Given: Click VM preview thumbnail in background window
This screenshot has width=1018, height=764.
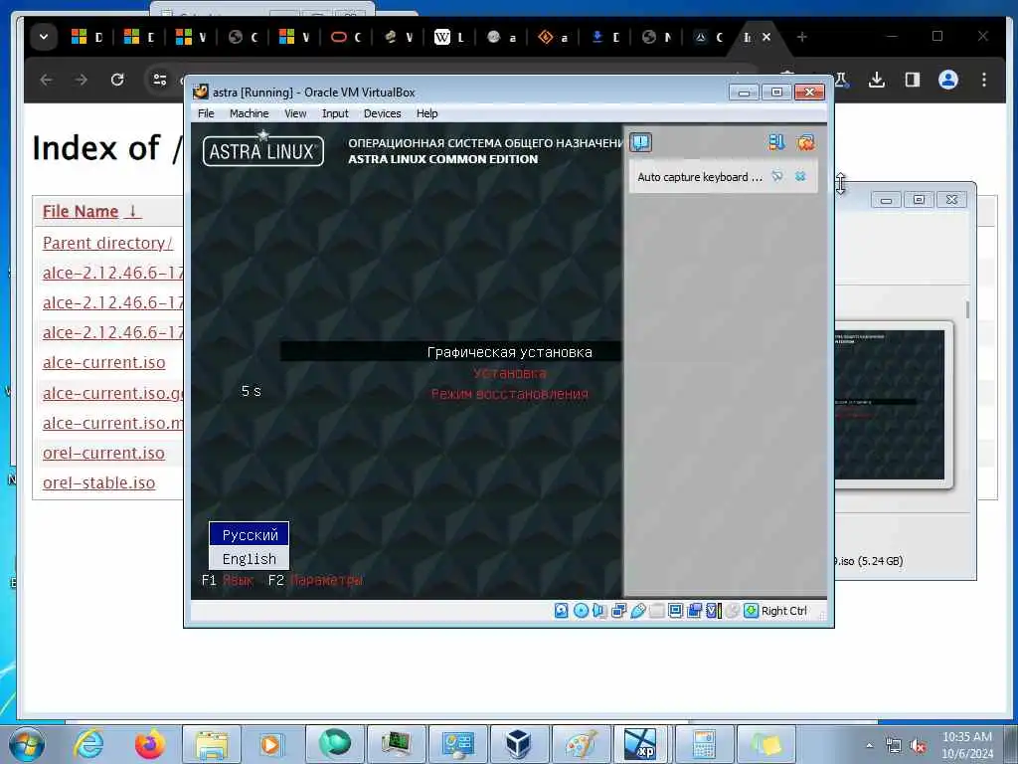Looking at the screenshot, I should tap(890, 404).
